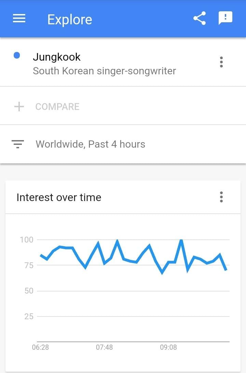The width and height of the screenshot is (246, 373).
Task: Tap the filter lines icon
Action: [x=18, y=144]
